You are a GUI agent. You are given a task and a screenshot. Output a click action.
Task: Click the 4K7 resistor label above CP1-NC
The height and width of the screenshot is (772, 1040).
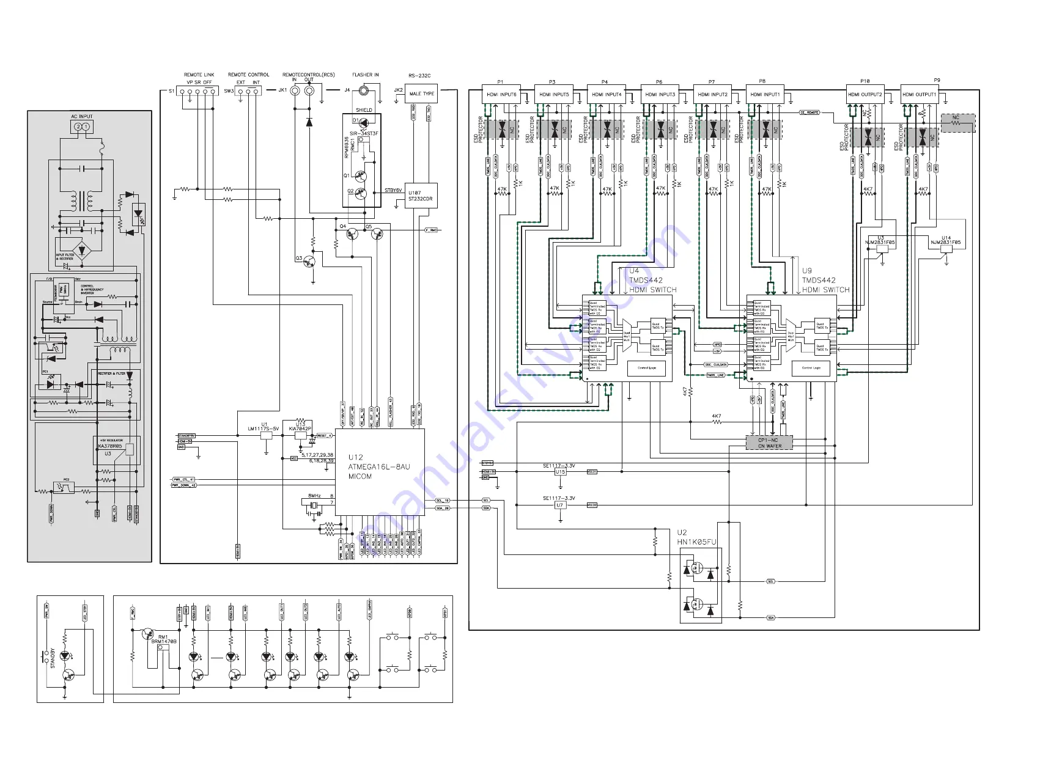point(716,416)
